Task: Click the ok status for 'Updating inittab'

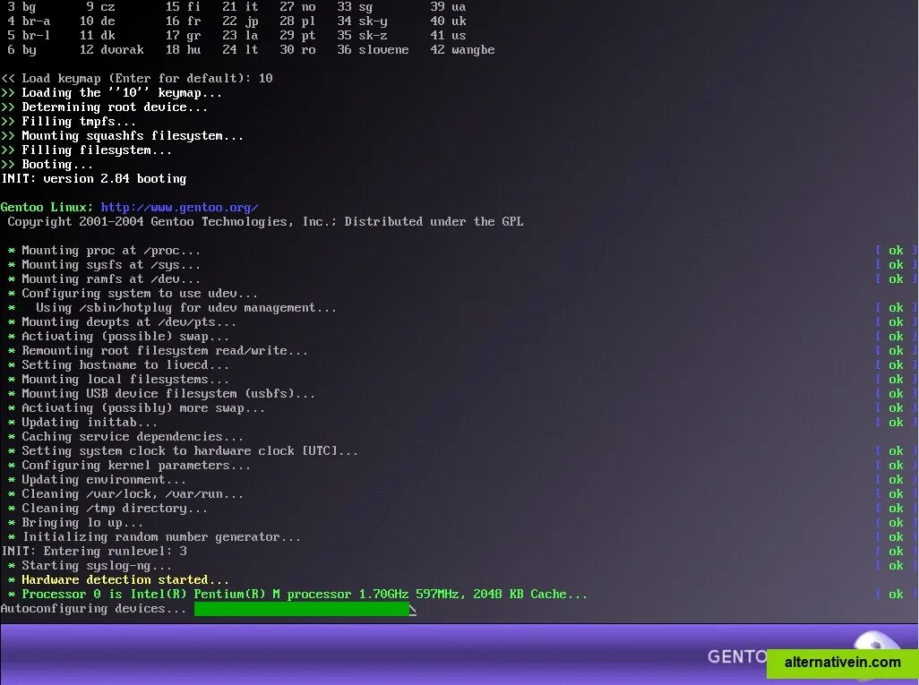Action: [x=896, y=423]
